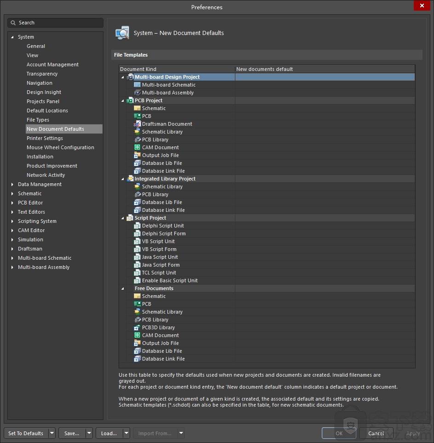Click the Enable Basic Script Unit icon
The image size is (434, 443).
point(137,280)
